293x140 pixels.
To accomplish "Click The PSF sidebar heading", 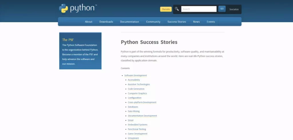I will [x=68, y=40].
